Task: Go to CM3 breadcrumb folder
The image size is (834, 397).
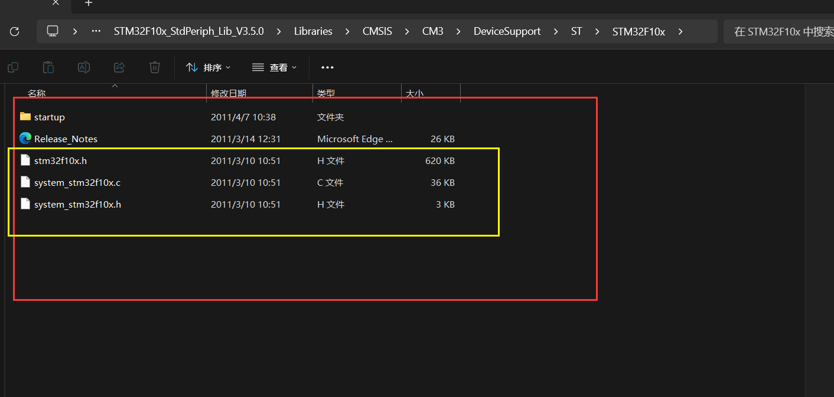Action: point(433,31)
